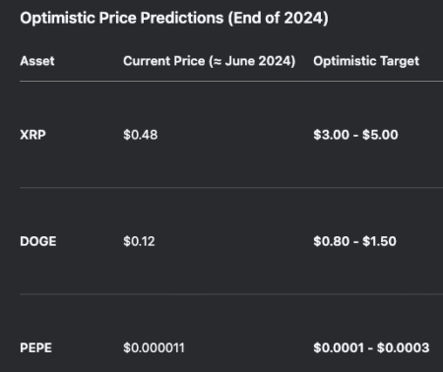This screenshot has width=443, height=372.
Task: Click 'June 2024' in the column header
Action: [258, 61]
